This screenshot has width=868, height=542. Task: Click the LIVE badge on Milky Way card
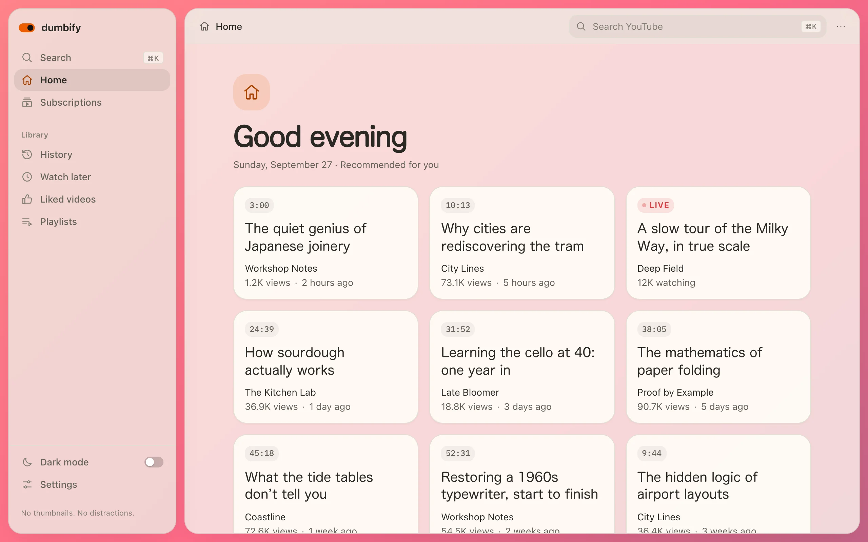655,205
